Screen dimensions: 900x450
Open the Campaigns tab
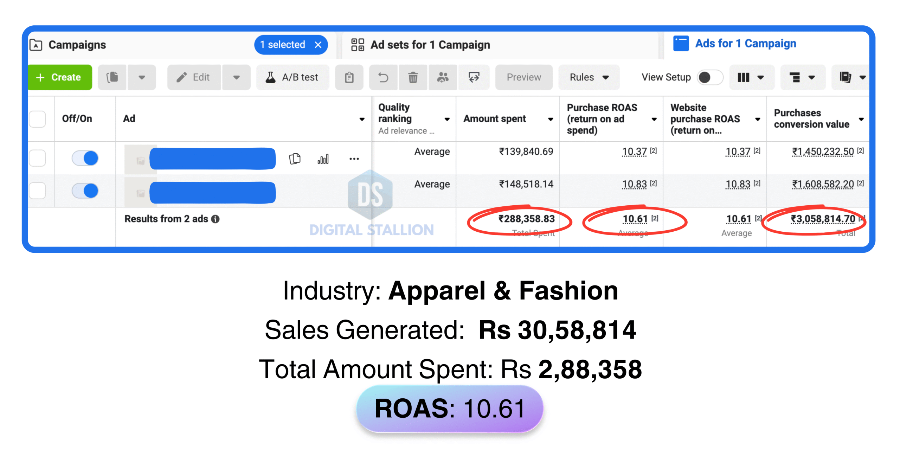click(x=77, y=45)
